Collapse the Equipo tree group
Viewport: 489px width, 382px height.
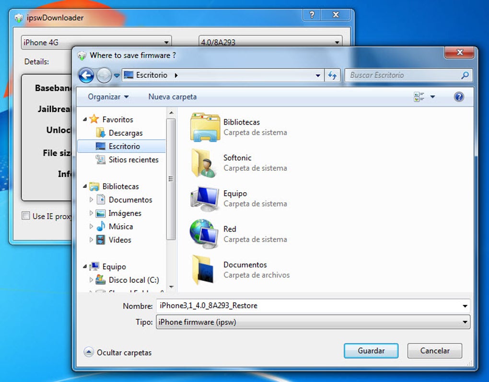point(85,266)
